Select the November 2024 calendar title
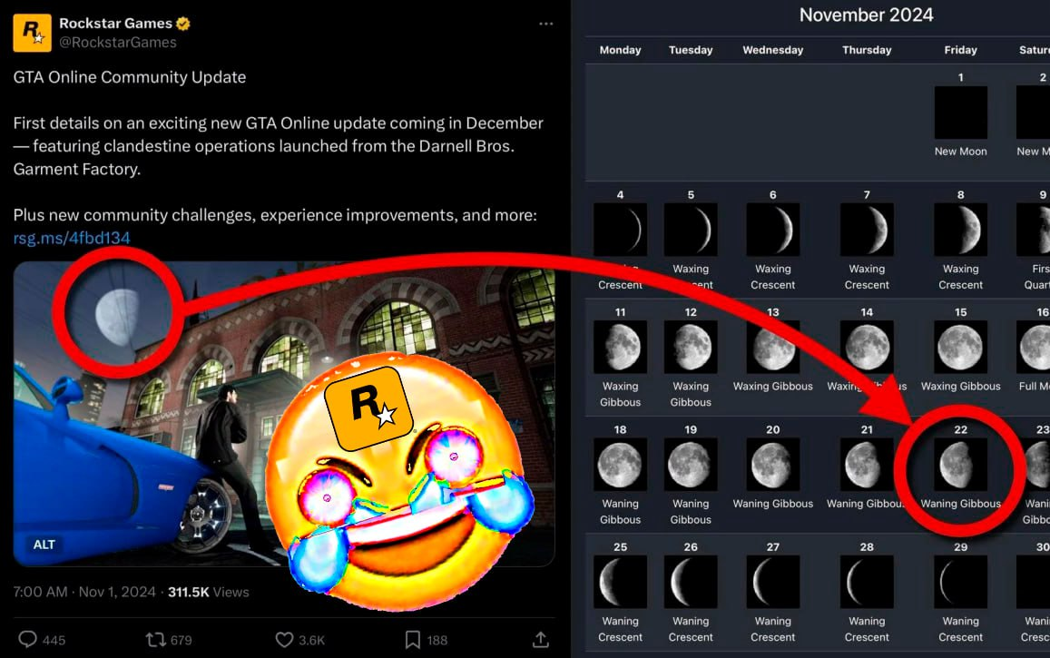 pos(866,15)
